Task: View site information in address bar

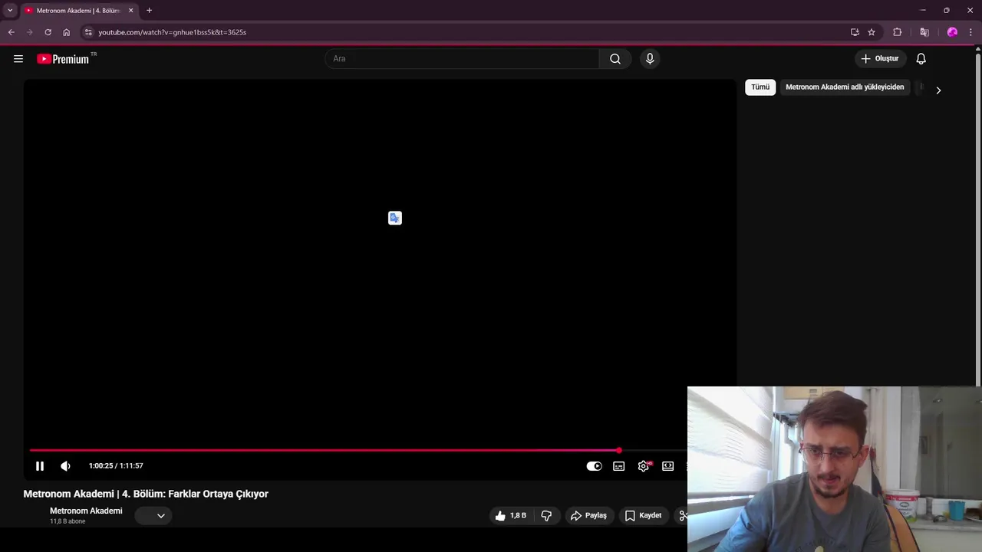Action: (x=88, y=32)
